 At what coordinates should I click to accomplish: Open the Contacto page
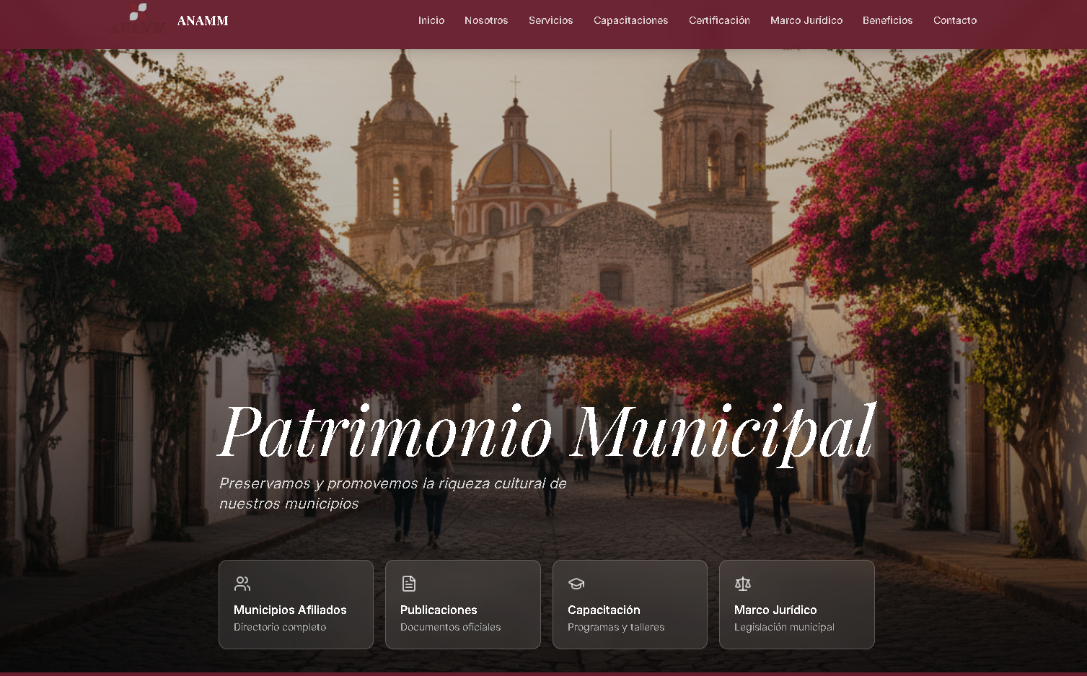(x=954, y=20)
